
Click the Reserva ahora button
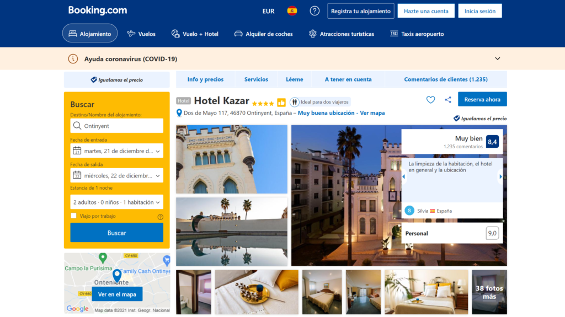(482, 99)
